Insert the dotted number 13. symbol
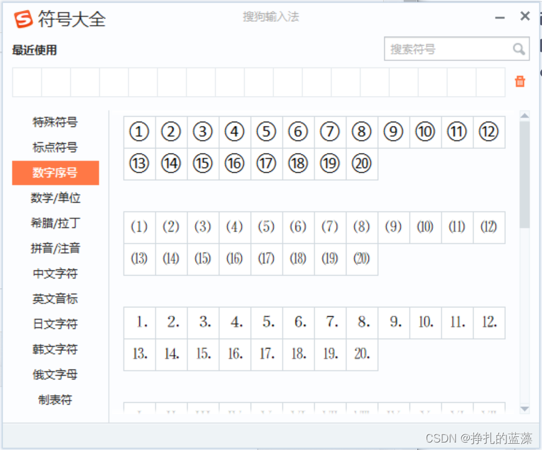The image size is (542, 450). 140,355
